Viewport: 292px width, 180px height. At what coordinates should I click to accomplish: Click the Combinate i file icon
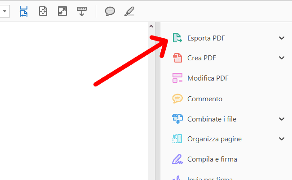coord(177,119)
